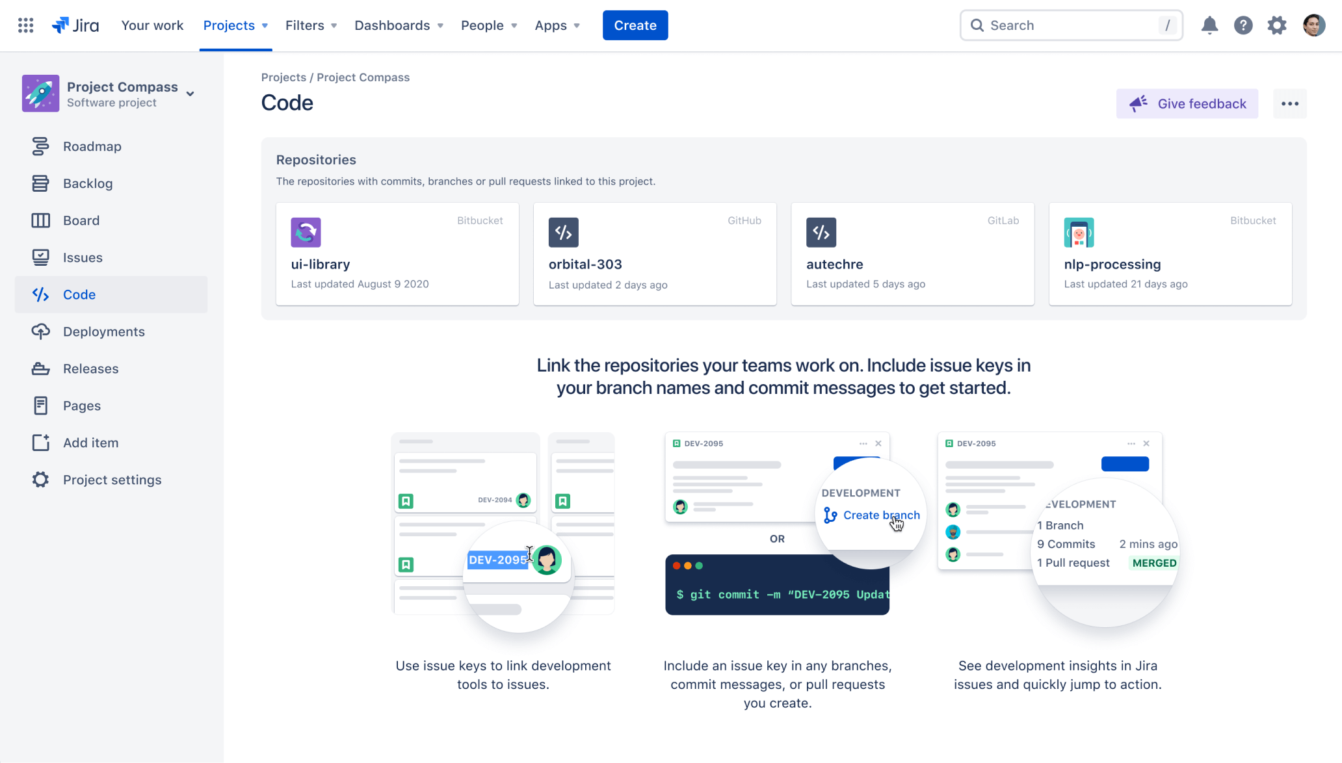Click the Deployments sidebar icon
Viewport: 1342px width, 763px height.
coord(39,331)
